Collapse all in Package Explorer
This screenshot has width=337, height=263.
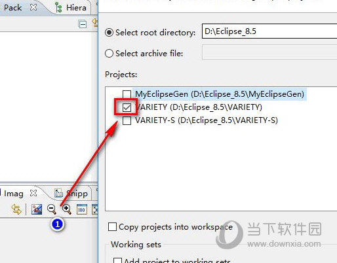tap(83, 24)
